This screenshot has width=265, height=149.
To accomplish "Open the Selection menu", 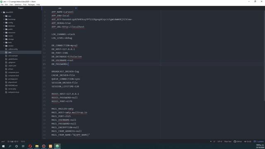I will click(x=18, y=5).
